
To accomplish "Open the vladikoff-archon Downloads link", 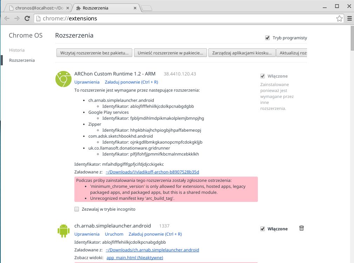I will (152, 172).
